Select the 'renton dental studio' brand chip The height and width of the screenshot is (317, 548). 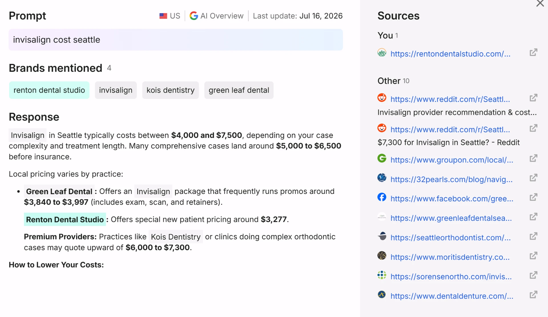(49, 90)
